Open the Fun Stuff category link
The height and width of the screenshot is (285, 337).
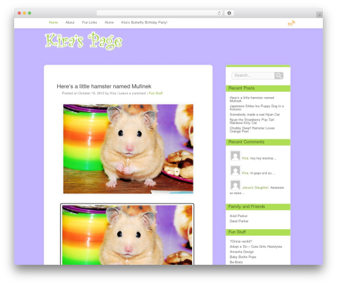156,93
